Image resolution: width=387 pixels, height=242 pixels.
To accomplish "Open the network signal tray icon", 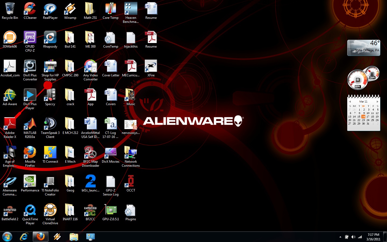I will (x=360, y=237).
